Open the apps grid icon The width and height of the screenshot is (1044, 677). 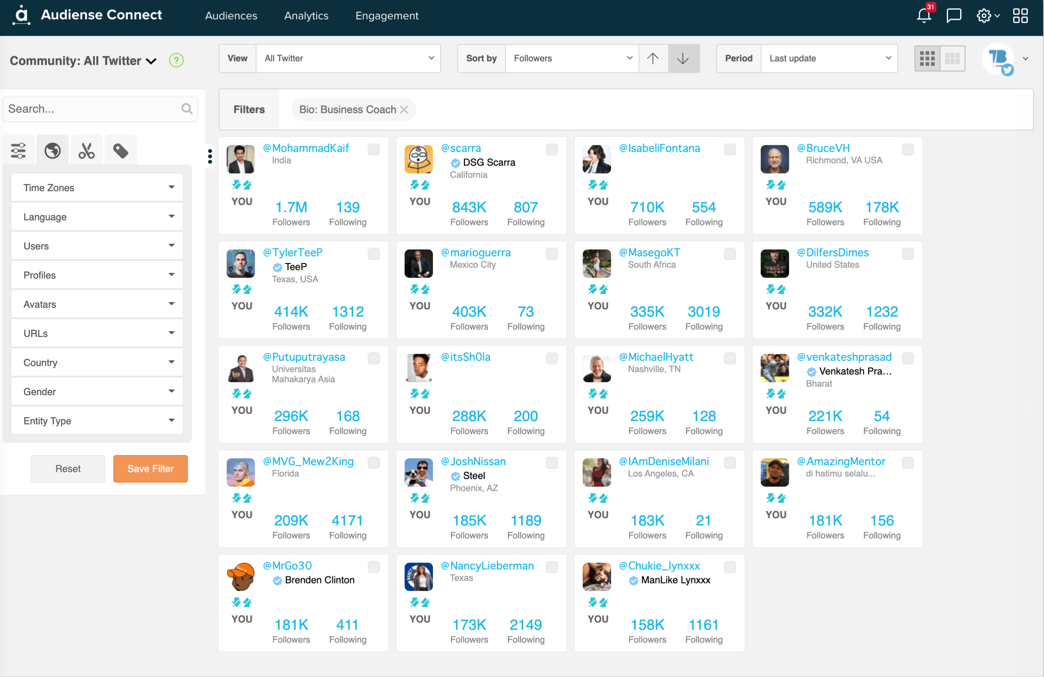pyautogui.click(x=1021, y=16)
